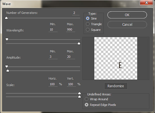
Task: Click the Wavelength Min field
Action: 53,29
